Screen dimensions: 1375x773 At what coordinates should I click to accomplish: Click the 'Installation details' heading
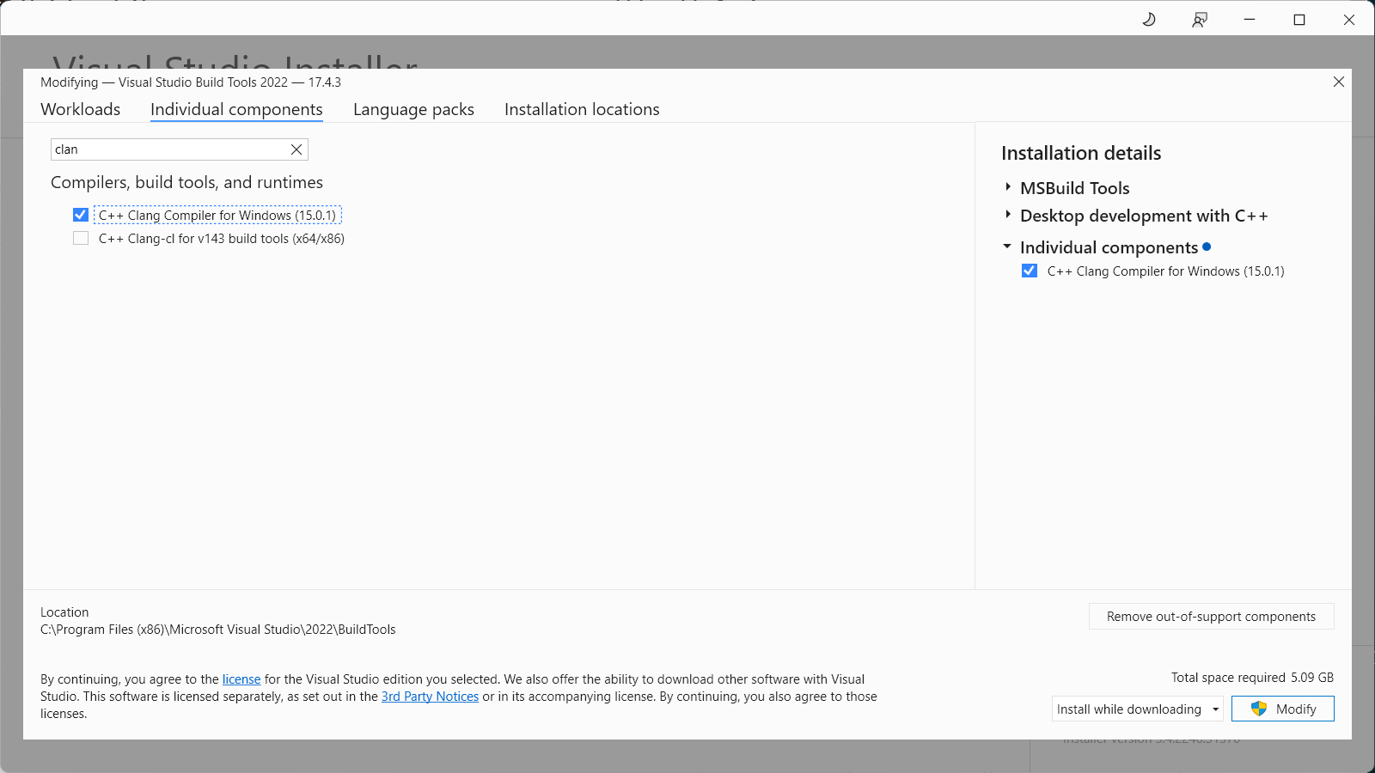click(x=1081, y=153)
